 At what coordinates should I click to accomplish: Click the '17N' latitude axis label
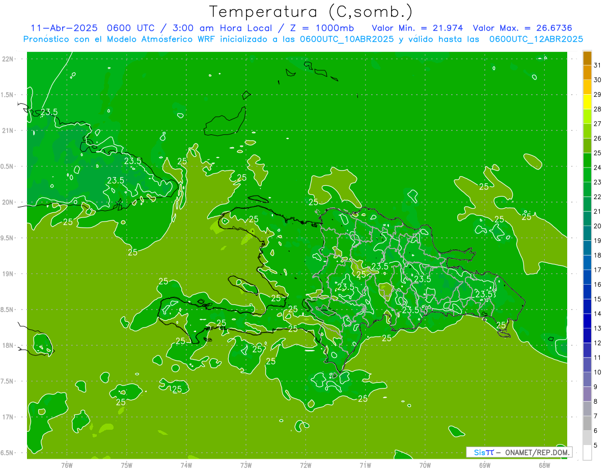8,417
